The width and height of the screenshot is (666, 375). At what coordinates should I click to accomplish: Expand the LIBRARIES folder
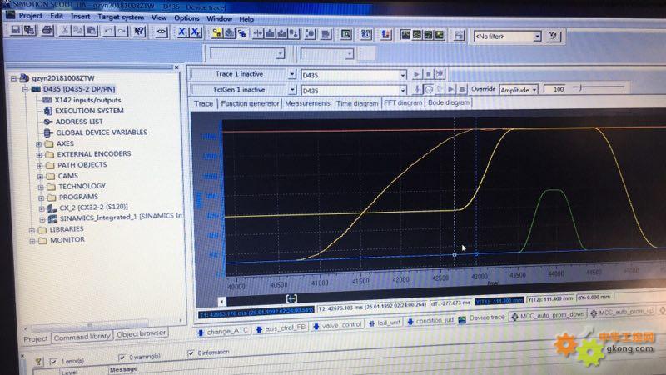pos(32,231)
